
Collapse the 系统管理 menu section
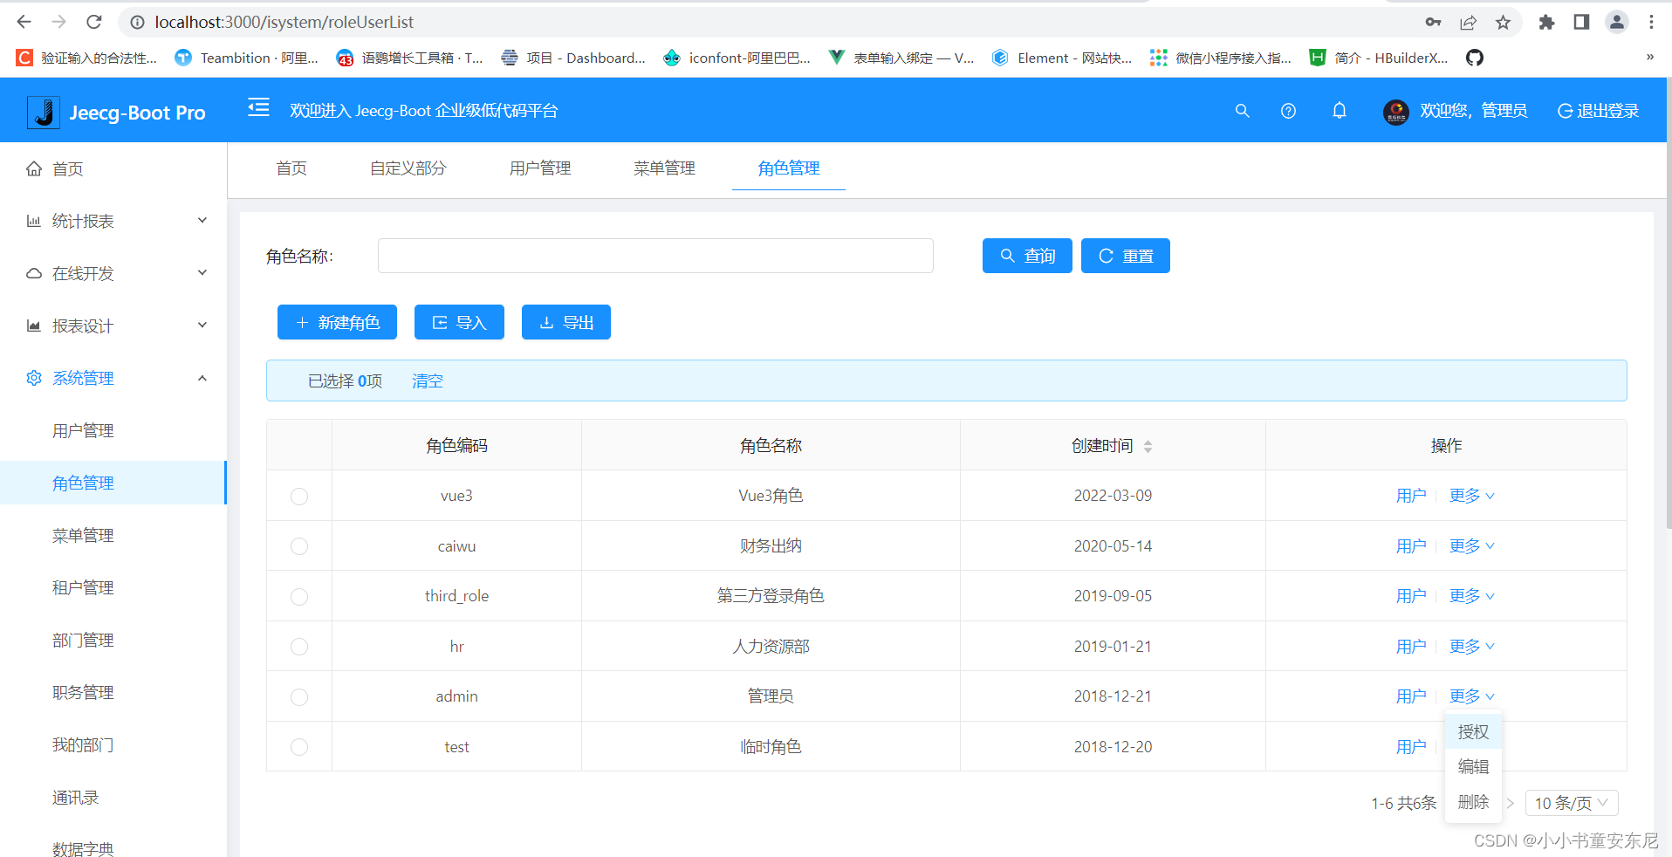202,378
